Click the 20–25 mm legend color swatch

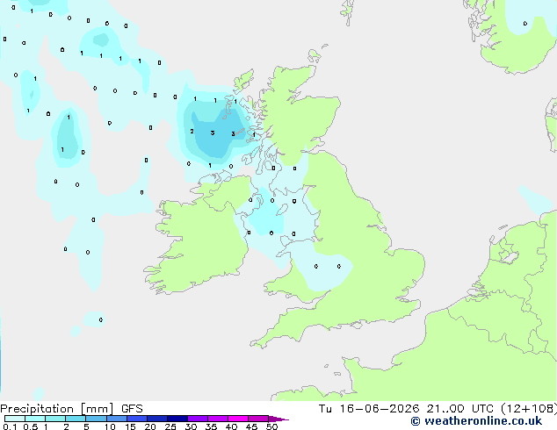coord(157,419)
